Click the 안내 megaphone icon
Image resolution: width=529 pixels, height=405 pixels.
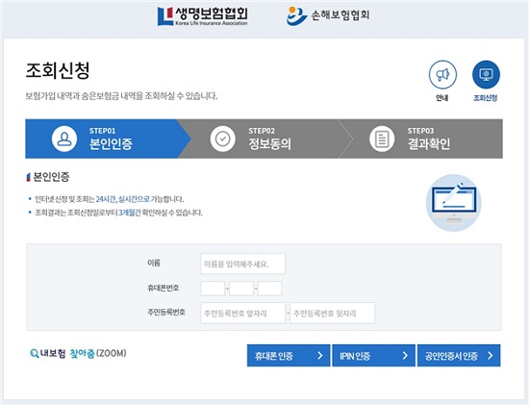coord(442,75)
